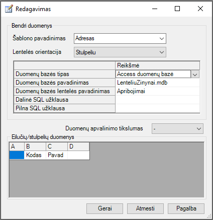Click the empty Pilna SQL užklausa value cell
Viewport: 213px width, 220px height.
coord(157,108)
